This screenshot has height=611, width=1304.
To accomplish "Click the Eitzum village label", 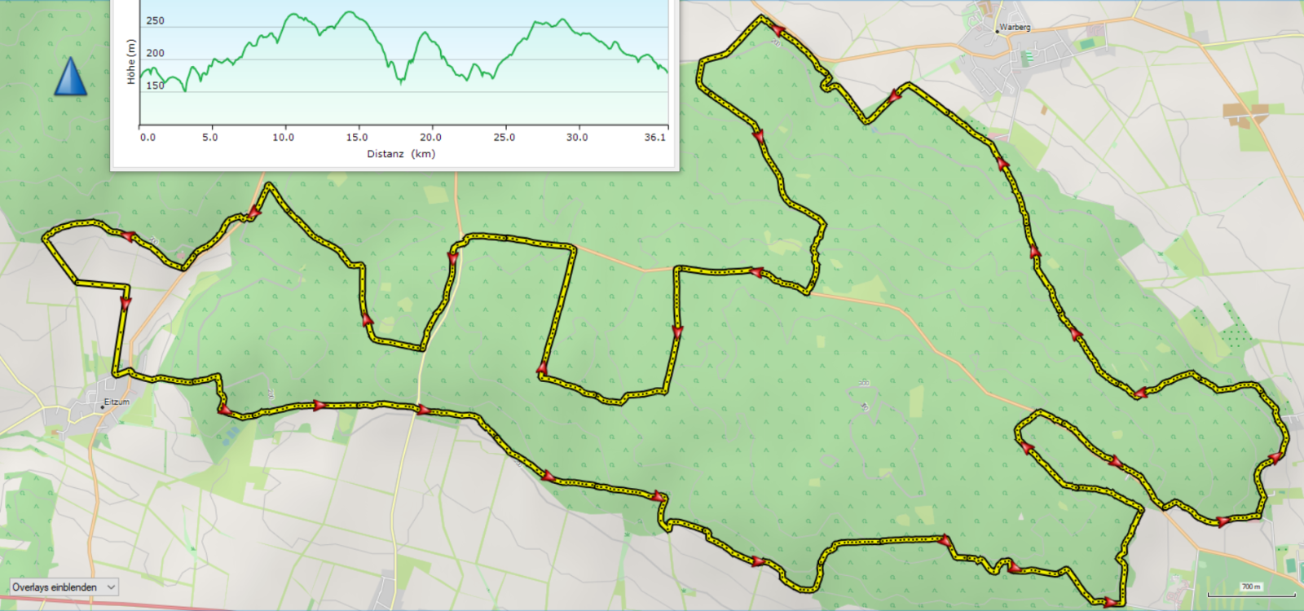I will [x=117, y=402].
